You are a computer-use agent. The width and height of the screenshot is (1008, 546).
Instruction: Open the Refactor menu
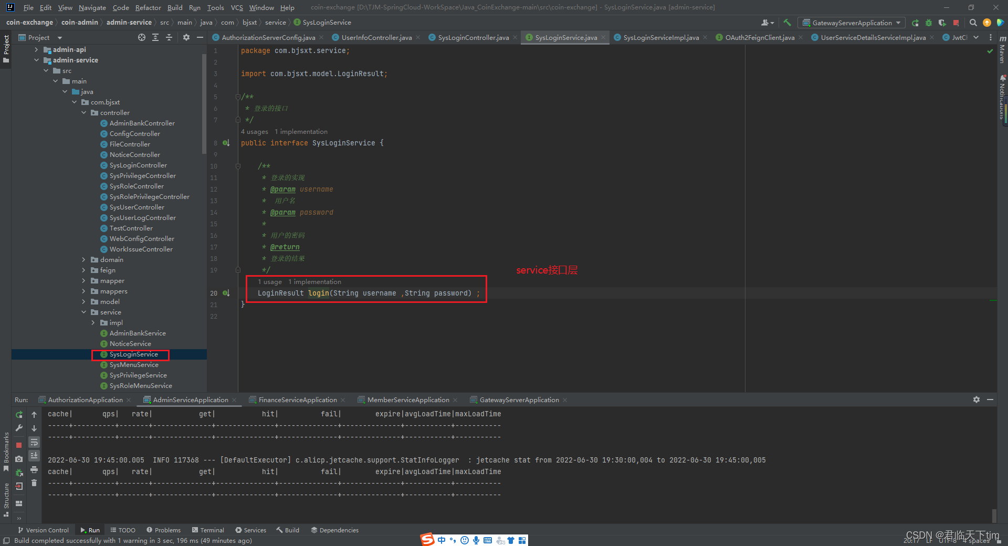(148, 7)
